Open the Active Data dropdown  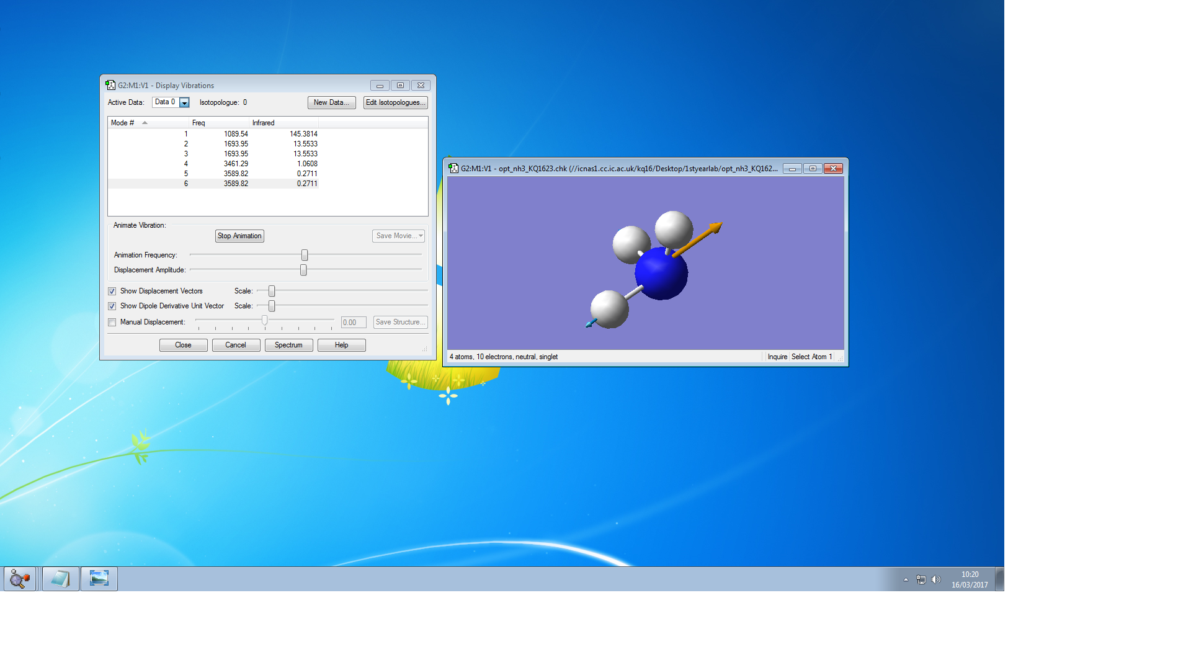[x=184, y=103]
